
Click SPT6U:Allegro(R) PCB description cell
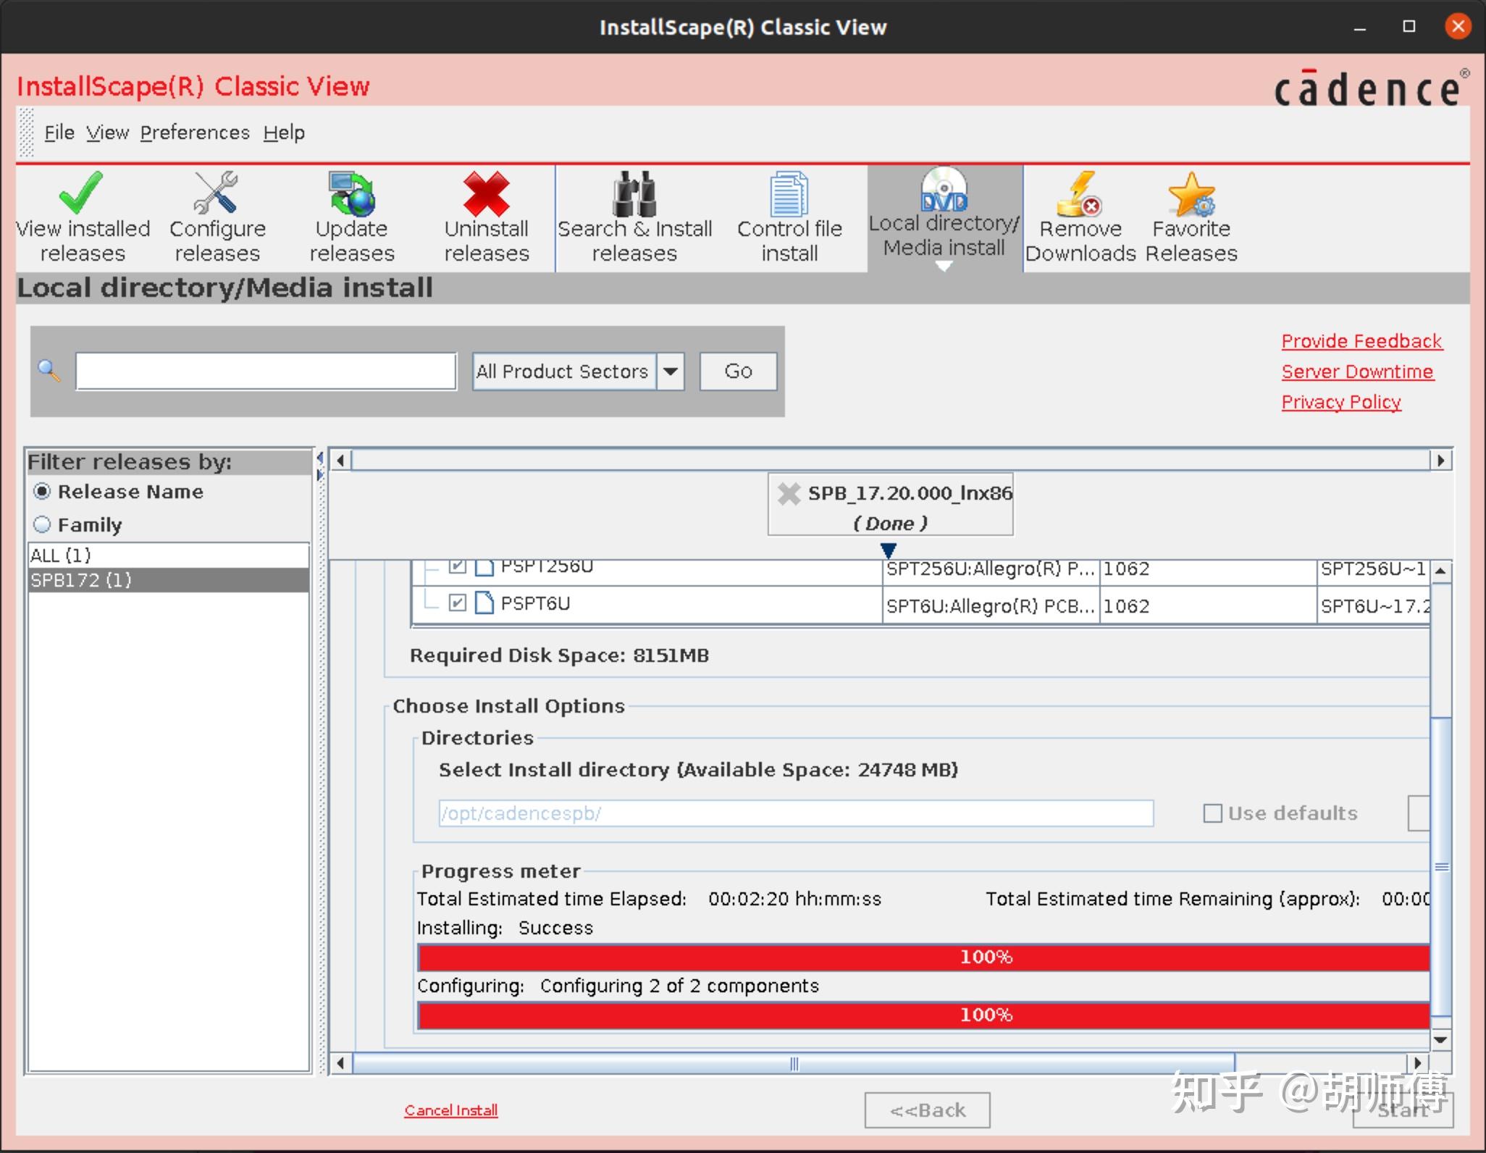[990, 605]
